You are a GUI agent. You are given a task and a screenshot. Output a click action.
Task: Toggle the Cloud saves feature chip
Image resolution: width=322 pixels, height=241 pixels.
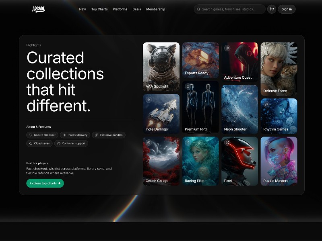pos(39,143)
